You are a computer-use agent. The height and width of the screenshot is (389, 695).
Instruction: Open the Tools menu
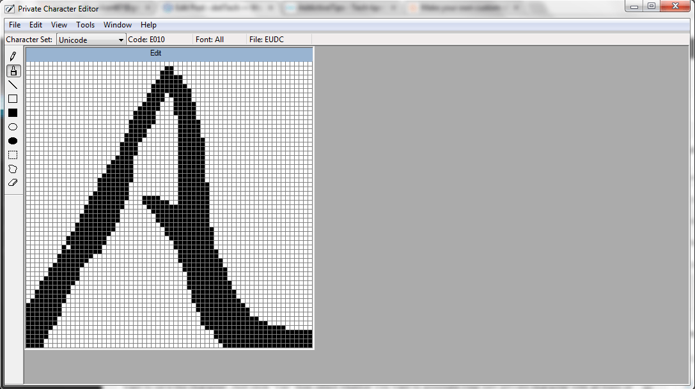coord(85,25)
